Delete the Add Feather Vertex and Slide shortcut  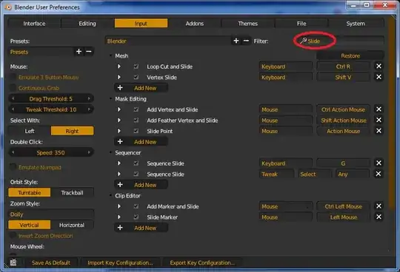379,120
